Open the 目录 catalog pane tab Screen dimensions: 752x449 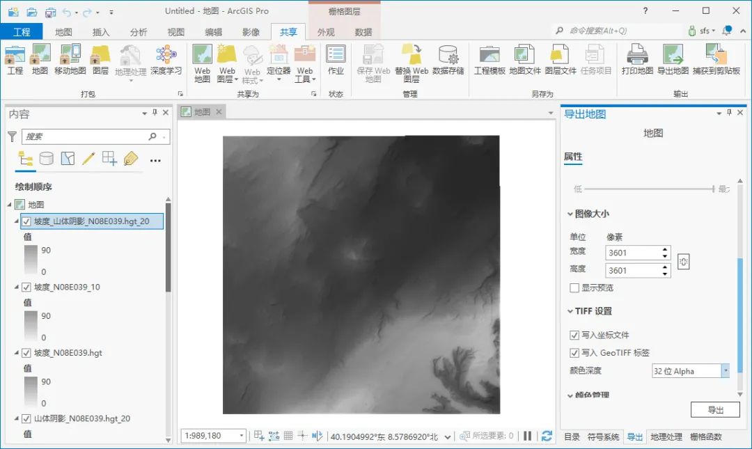pyautogui.click(x=572, y=436)
